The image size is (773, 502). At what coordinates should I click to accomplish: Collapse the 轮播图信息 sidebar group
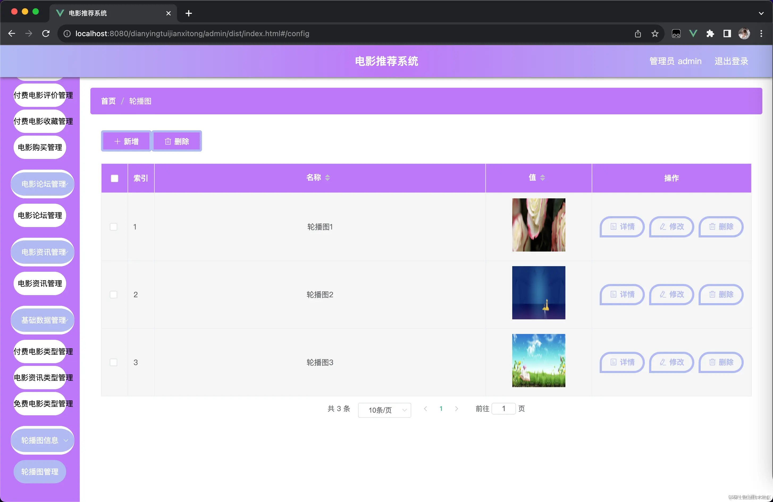(43, 440)
